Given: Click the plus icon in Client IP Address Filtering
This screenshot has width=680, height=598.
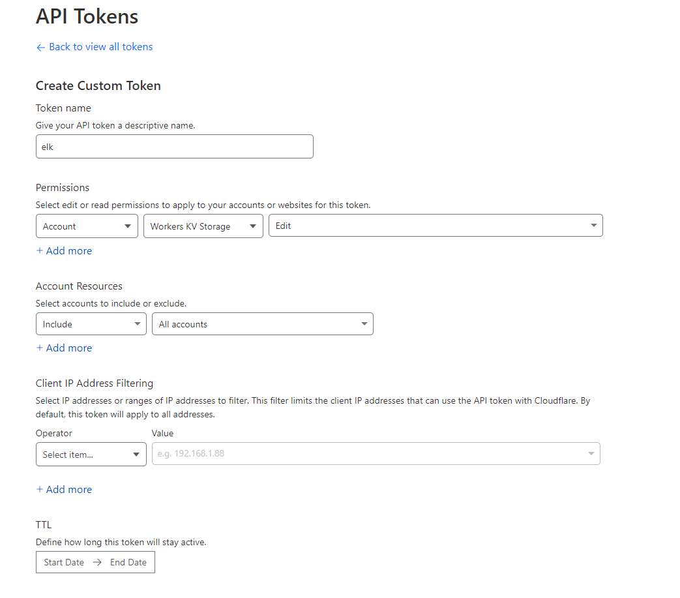Looking at the screenshot, I should tap(39, 489).
